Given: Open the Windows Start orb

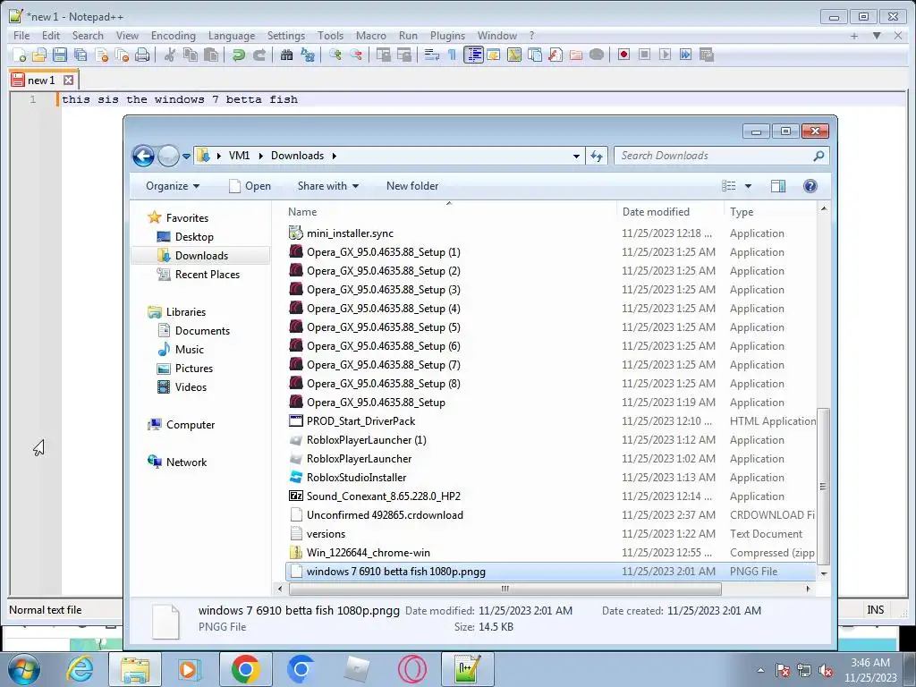Looking at the screenshot, I should (24, 669).
